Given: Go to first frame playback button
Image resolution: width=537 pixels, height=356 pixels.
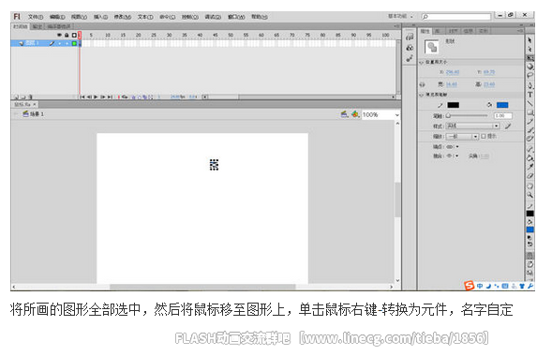Looking at the screenshot, I should click(82, 97).
